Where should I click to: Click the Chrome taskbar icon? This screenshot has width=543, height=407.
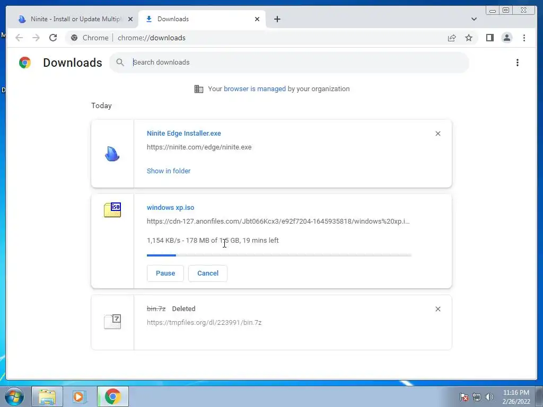point(113,396)
